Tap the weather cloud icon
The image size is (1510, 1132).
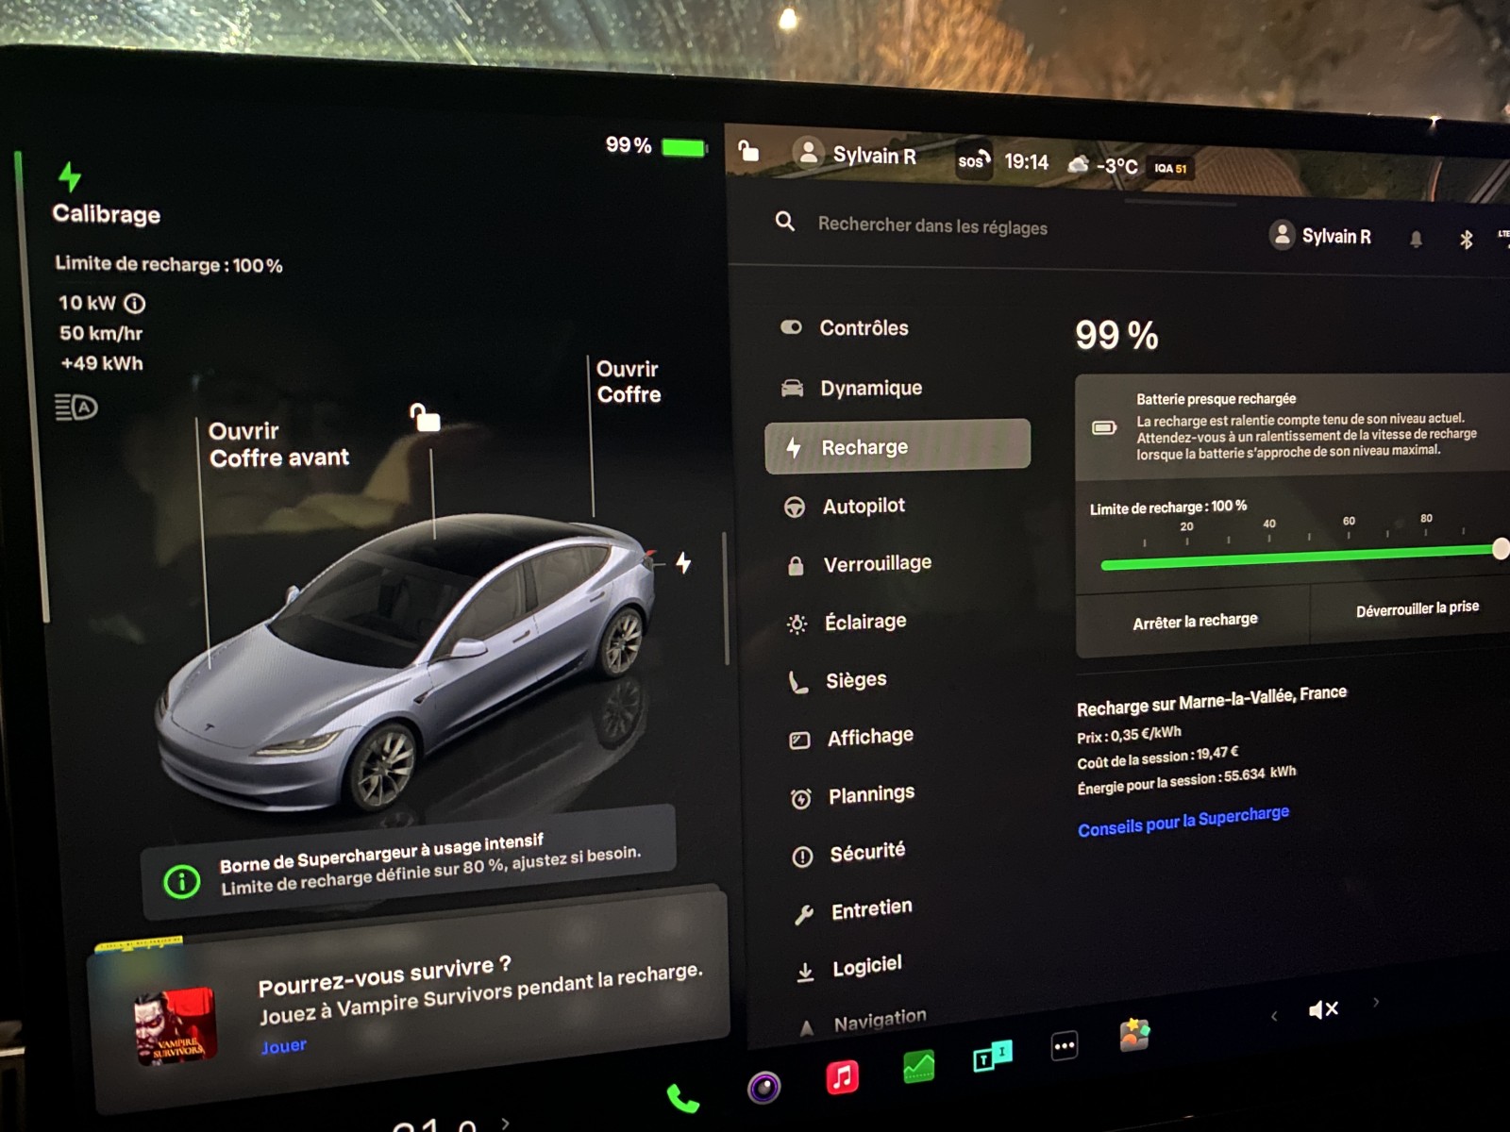pos(1078,164)
